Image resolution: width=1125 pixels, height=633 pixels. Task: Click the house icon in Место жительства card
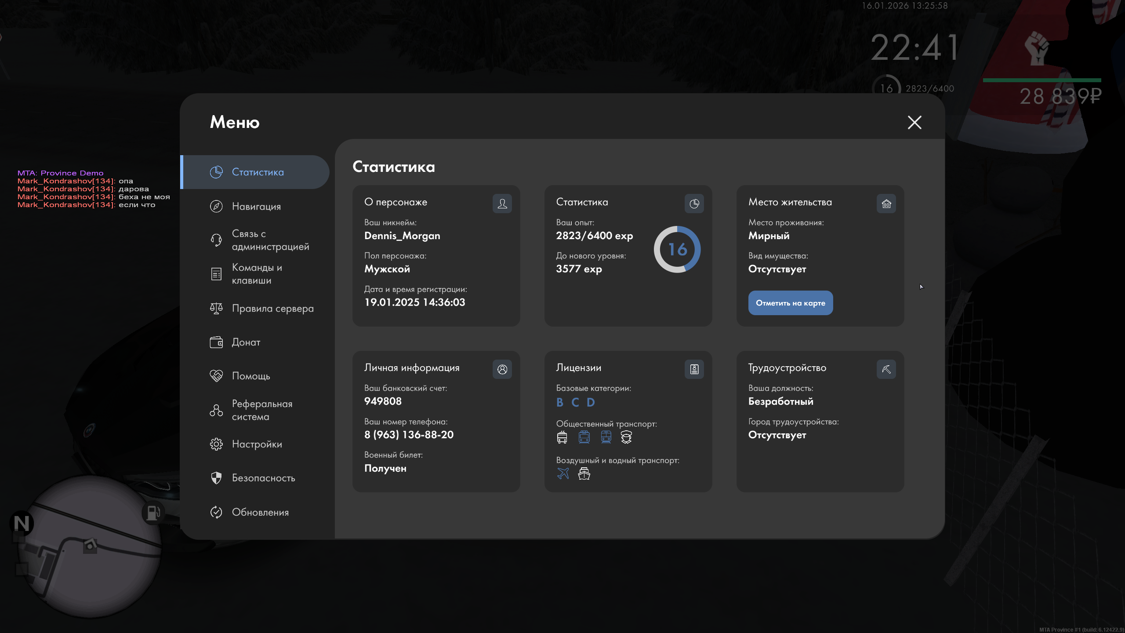coord(886,204)
